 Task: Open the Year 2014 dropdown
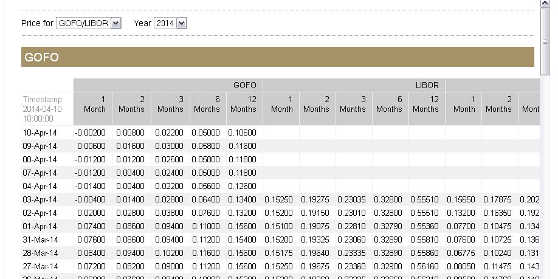[170, 24]
